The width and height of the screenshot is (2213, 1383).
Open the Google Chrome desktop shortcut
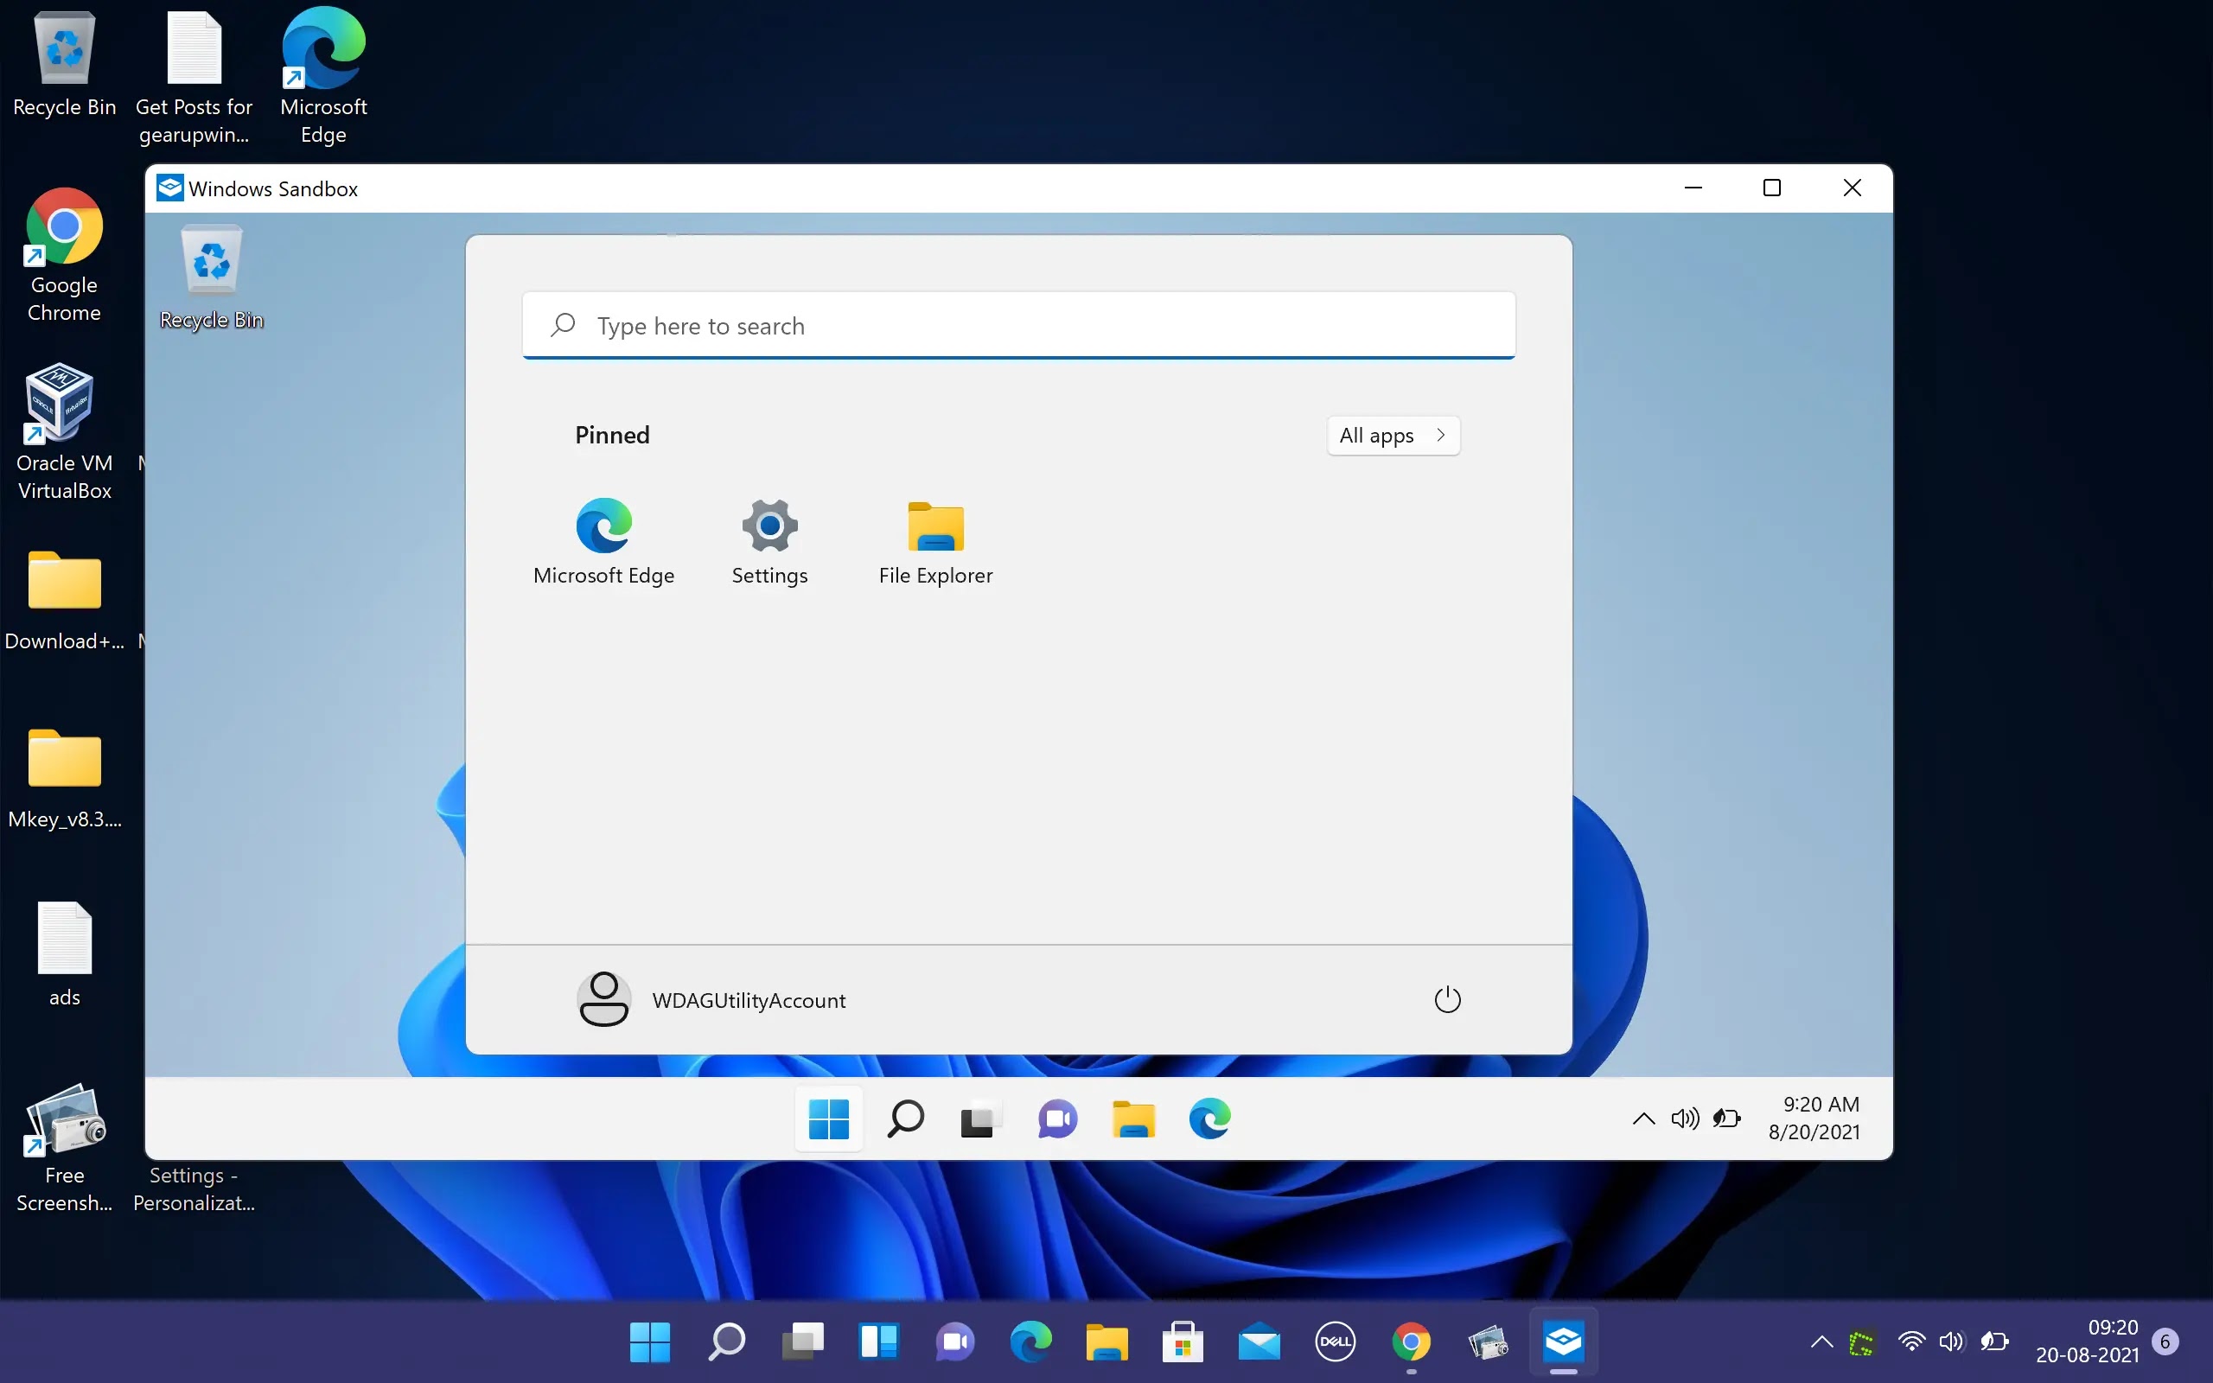[x=64, y=227]
